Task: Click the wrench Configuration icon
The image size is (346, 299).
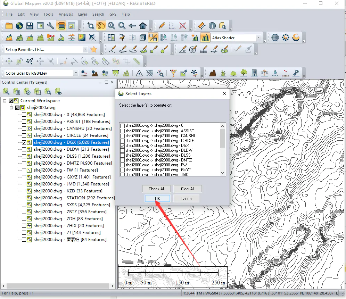Action: click(51, 26)
